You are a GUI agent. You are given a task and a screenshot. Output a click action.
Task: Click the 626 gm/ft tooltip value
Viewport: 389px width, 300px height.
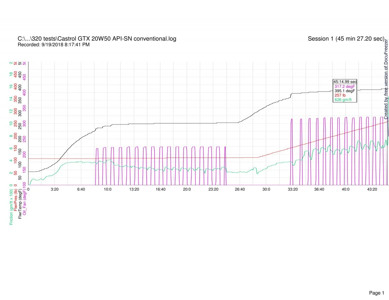pyautogui.click(x=343, y=100)
